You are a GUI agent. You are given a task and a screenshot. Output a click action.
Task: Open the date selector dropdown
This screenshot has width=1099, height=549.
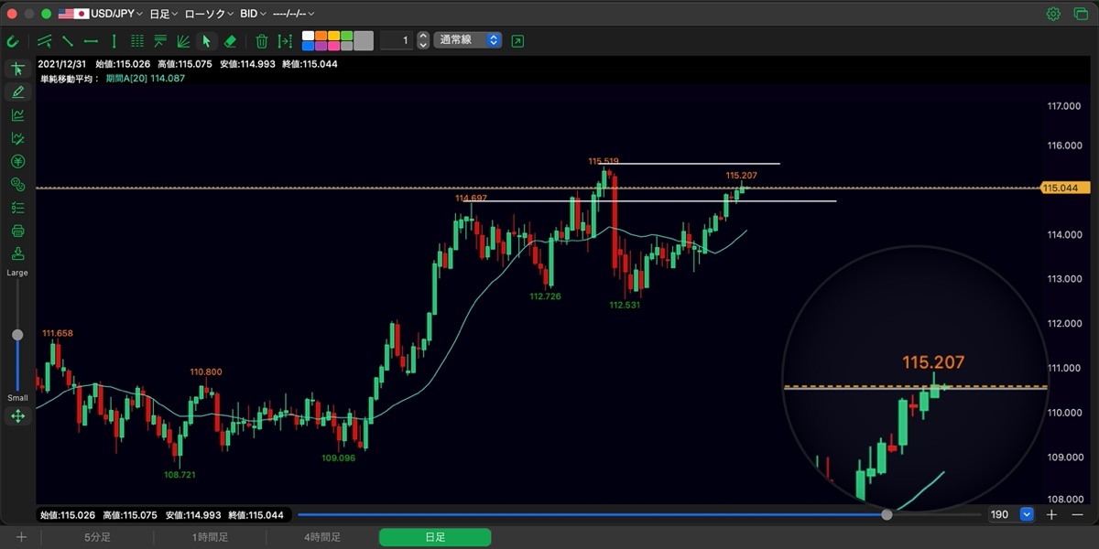pyautogui.click(x=294, y=14)
